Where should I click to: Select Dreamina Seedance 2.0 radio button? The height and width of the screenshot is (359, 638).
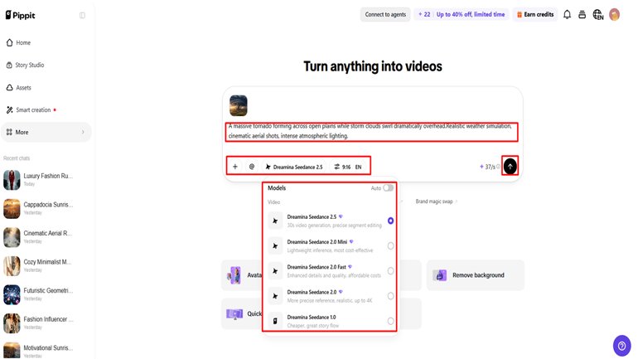390,296
